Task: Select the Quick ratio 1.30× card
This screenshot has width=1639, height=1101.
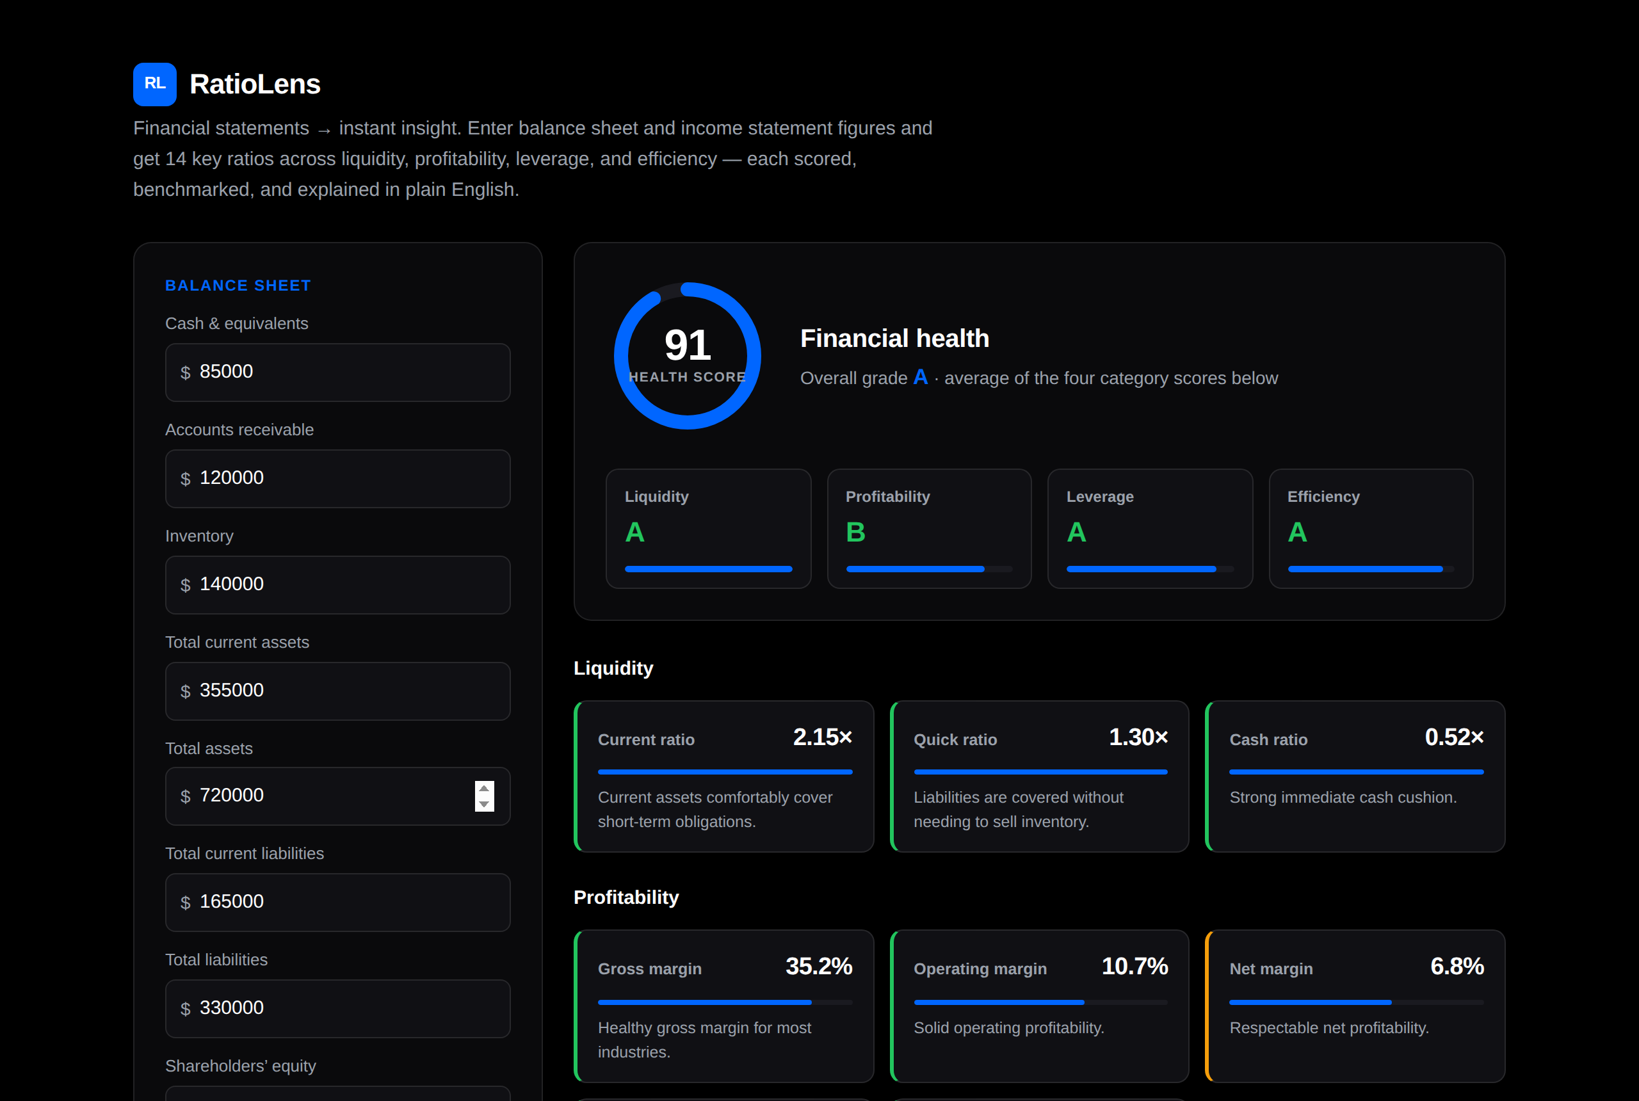Action: pyautogui.click(x=1039, y=776)
